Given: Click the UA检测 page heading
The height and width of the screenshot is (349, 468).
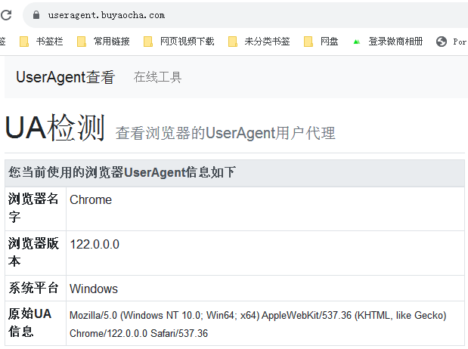Looking at the screenshot, I should coord(55,128).
